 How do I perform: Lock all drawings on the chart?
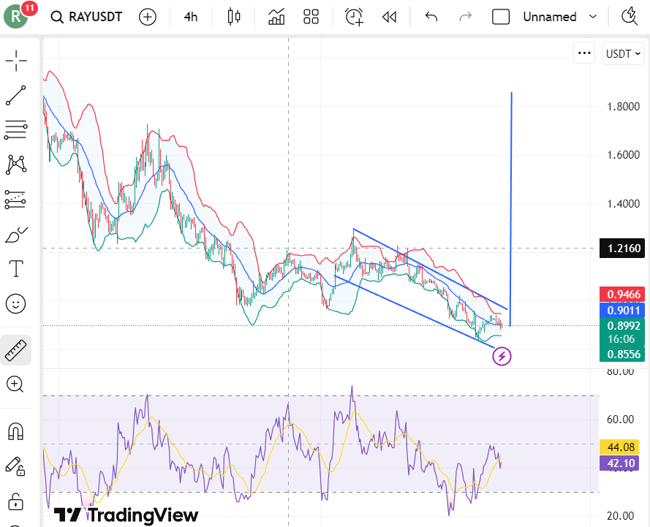tap(16, 501)
